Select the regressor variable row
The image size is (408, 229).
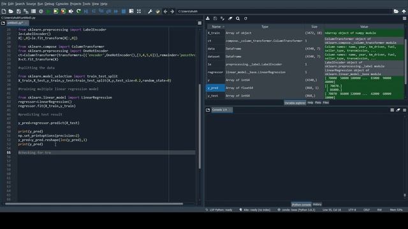click(x=305, y=72)
